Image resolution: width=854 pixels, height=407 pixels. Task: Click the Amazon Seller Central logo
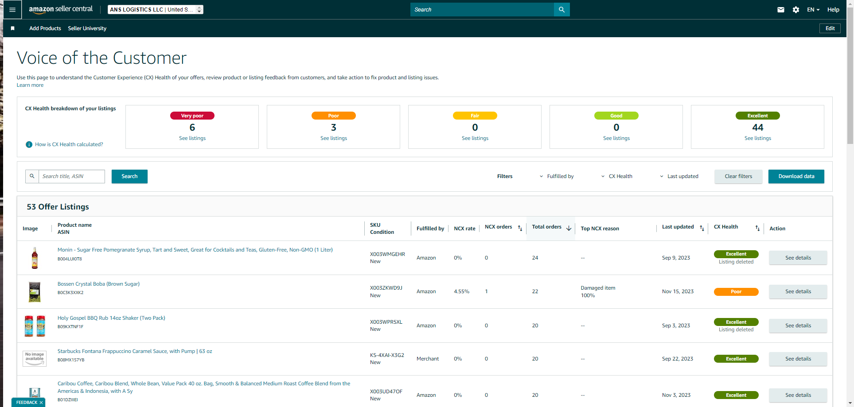coord(61,9)
